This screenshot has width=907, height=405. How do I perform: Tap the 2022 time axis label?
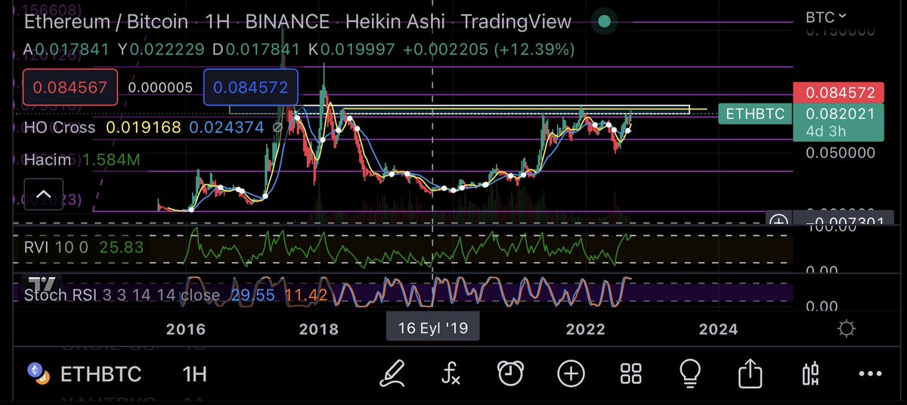(x=584, y=329)
